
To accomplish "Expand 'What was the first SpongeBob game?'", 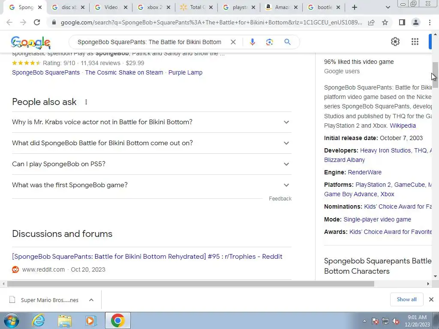I will [x=151, y=185].
